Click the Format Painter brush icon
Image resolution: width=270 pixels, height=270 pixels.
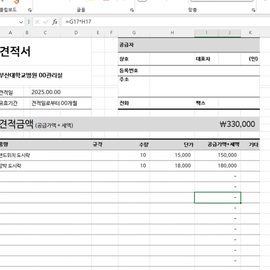pos(17,2)
